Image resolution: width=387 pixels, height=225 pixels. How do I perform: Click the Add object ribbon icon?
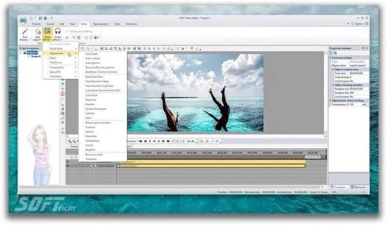pos(37,34)
